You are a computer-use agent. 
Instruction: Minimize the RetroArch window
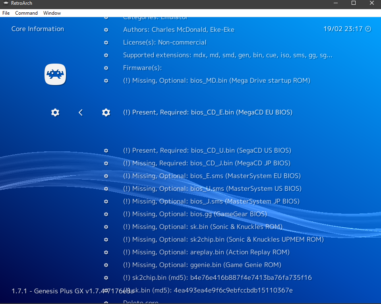pos(336,3)
